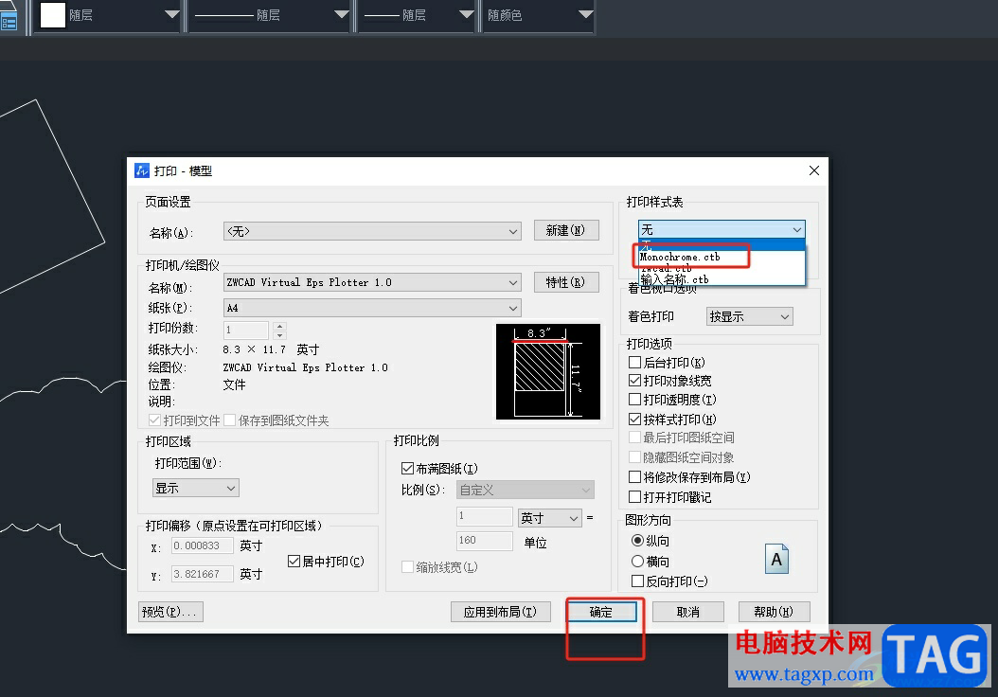Click the X offset field 0.000833

pyautogui.click(x=203, y=545)
